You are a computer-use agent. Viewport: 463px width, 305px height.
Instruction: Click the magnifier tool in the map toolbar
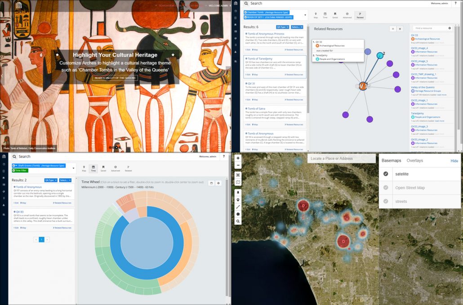click(x=238, y=221)
